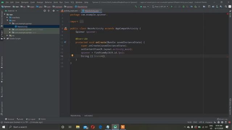This screenshot has height=130, width=232.
Task: Open the app run configuration dropdown
Action: point(144,6)
